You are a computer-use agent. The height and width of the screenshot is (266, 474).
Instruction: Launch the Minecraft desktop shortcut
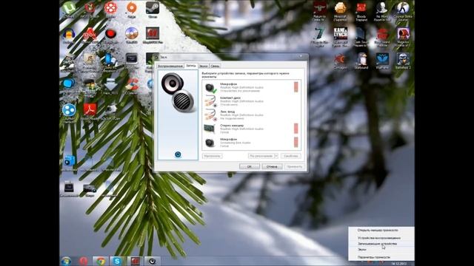[x=341, y=11]
